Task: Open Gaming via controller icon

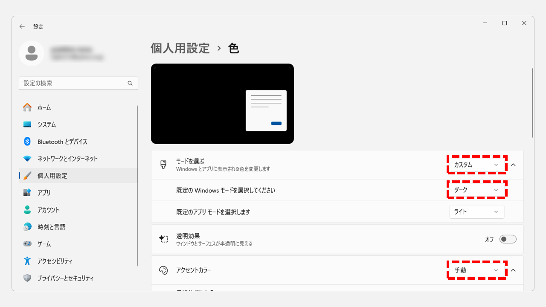Action: coord(27,244)
